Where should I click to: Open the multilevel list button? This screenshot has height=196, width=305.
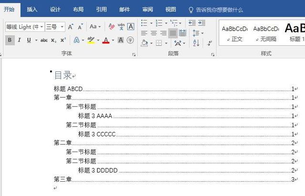[174, 23]
